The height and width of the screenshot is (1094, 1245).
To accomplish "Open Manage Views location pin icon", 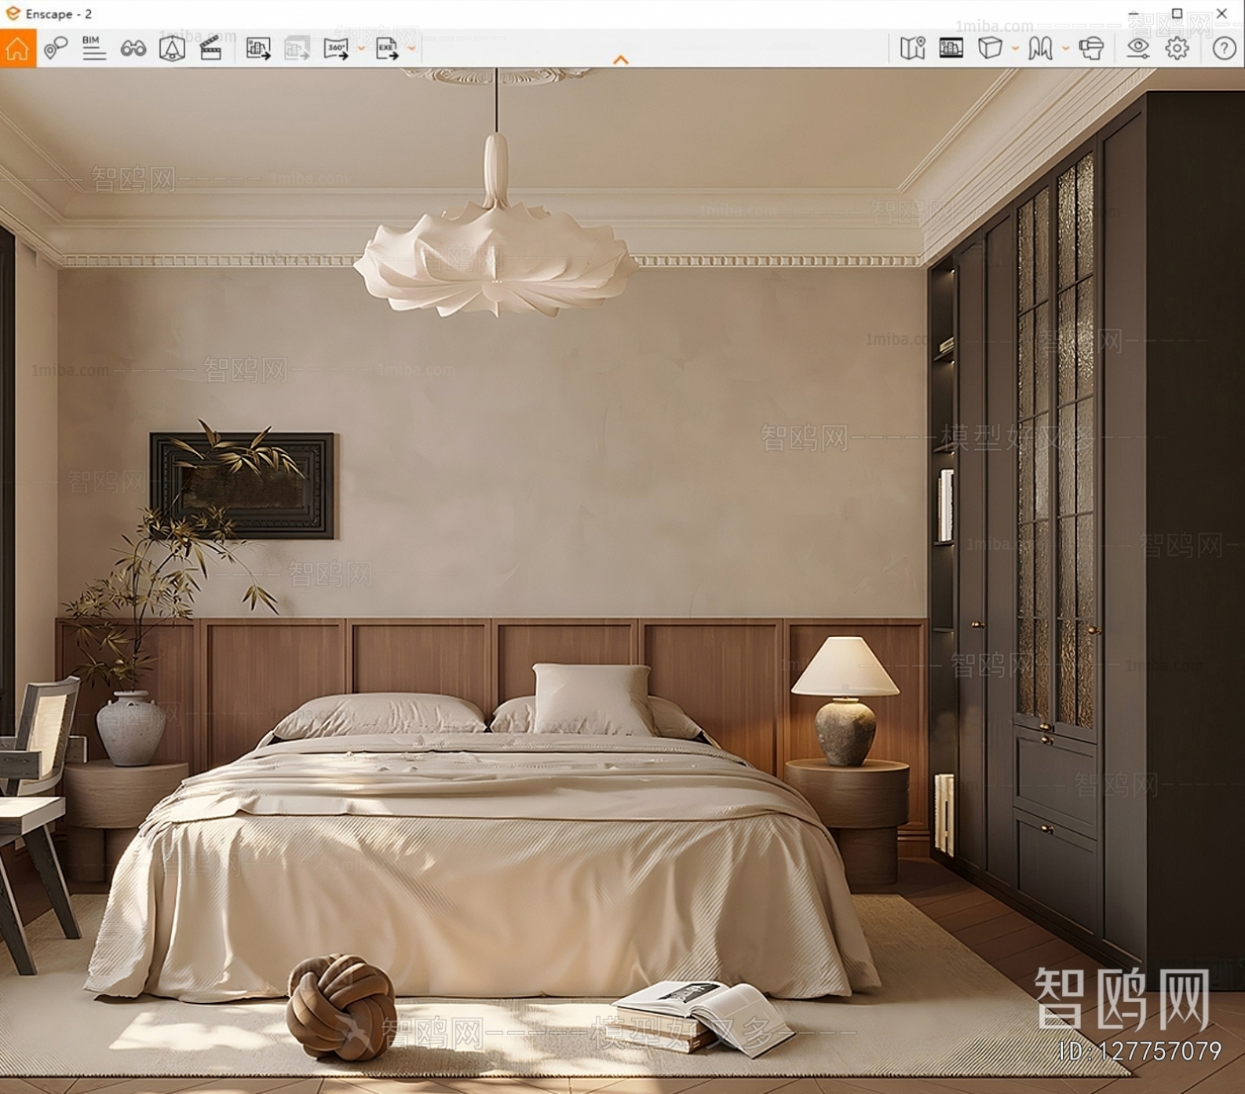I will (55, 49).
